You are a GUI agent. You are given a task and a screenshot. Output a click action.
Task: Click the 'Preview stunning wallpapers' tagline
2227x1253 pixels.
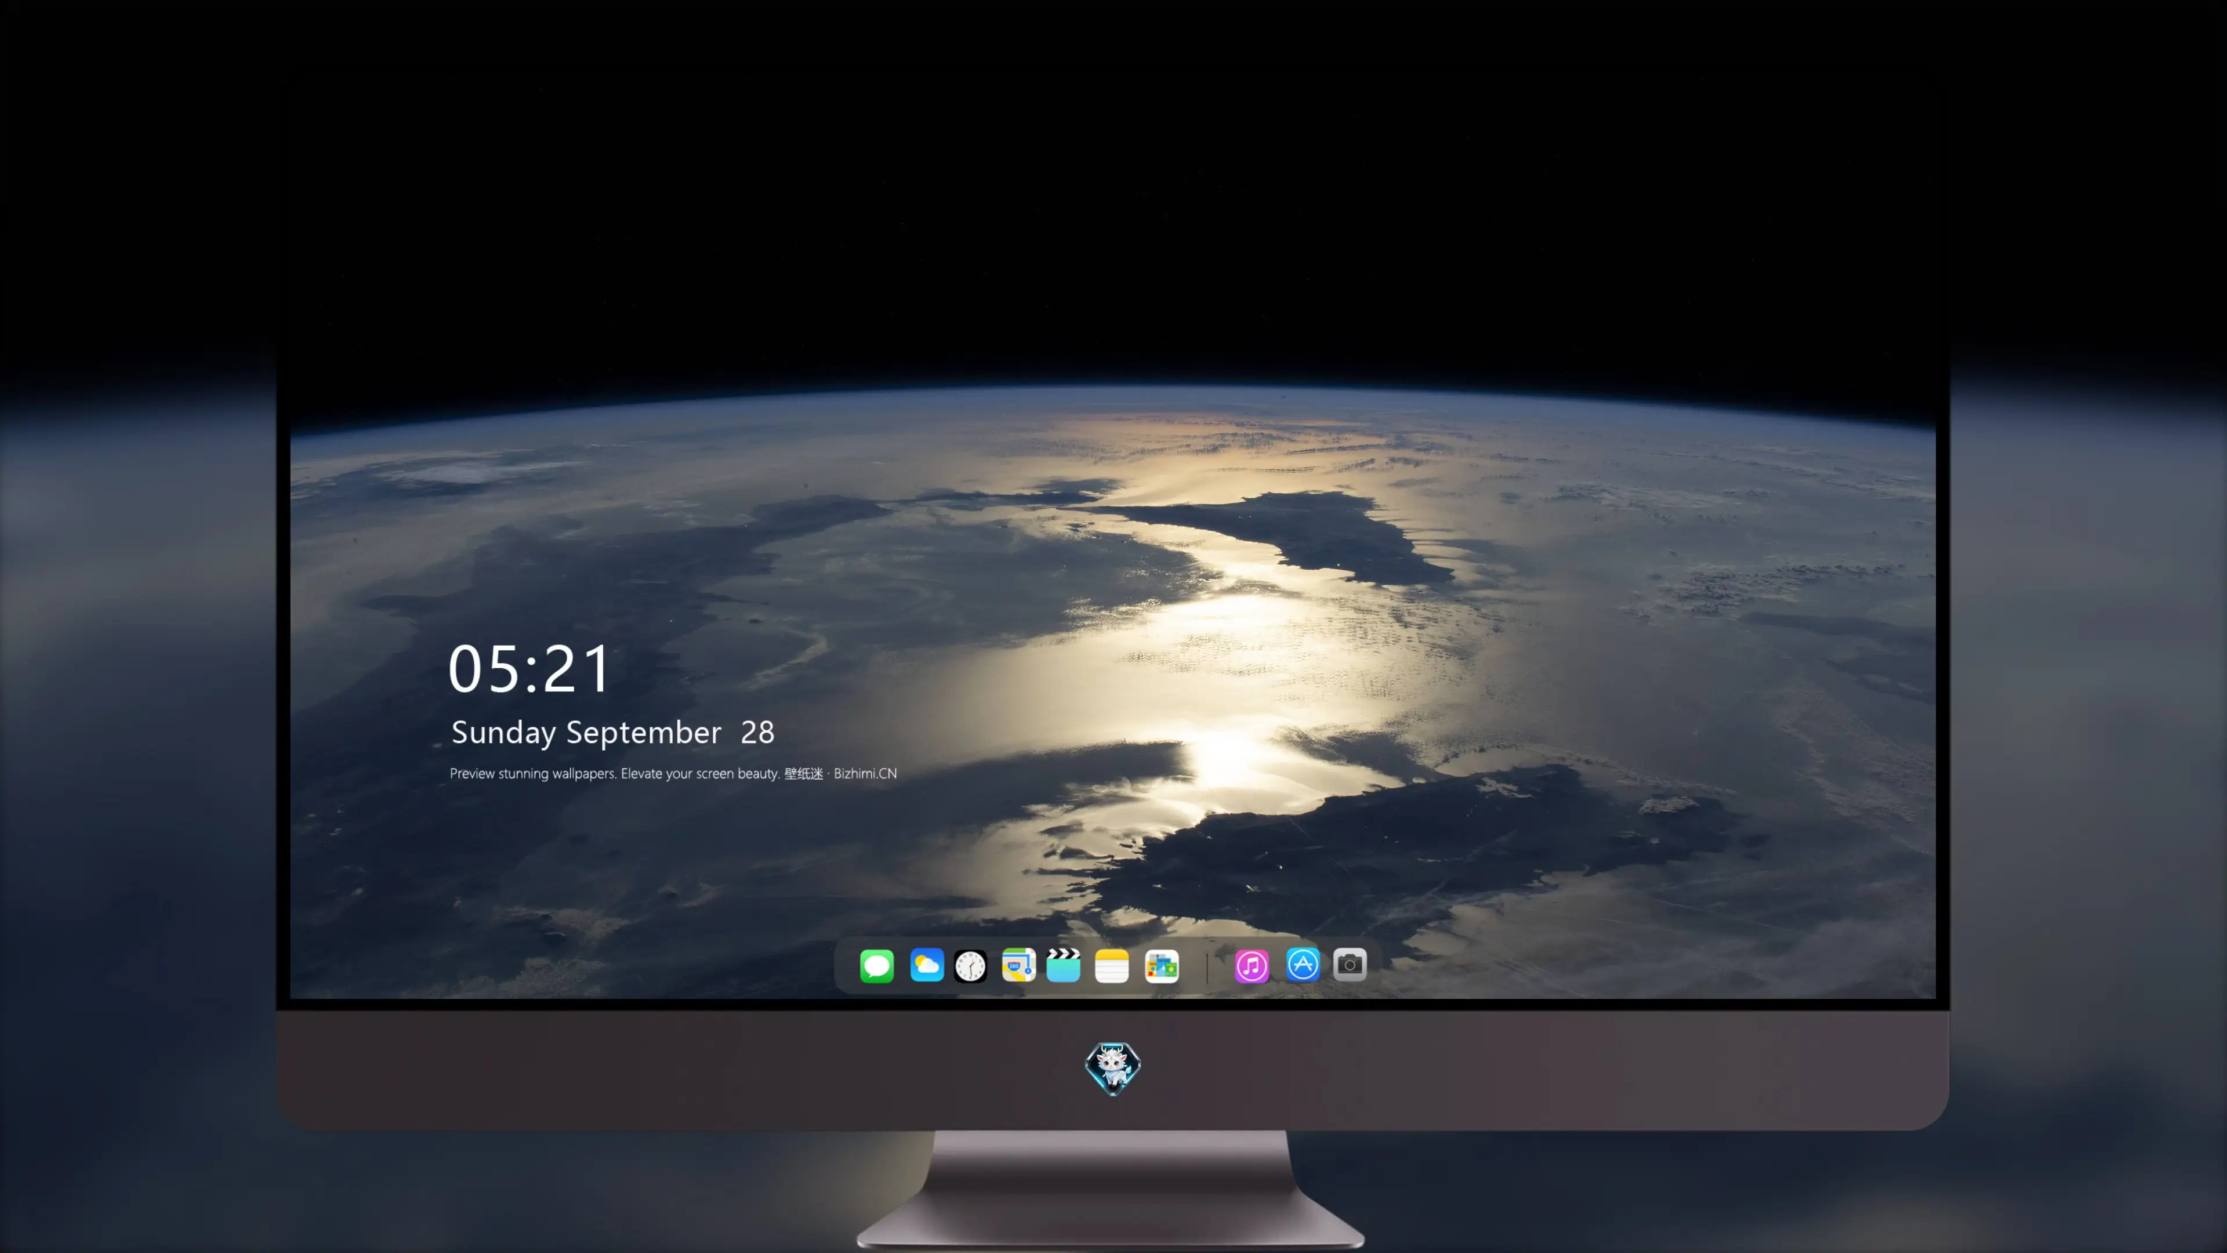673,773
